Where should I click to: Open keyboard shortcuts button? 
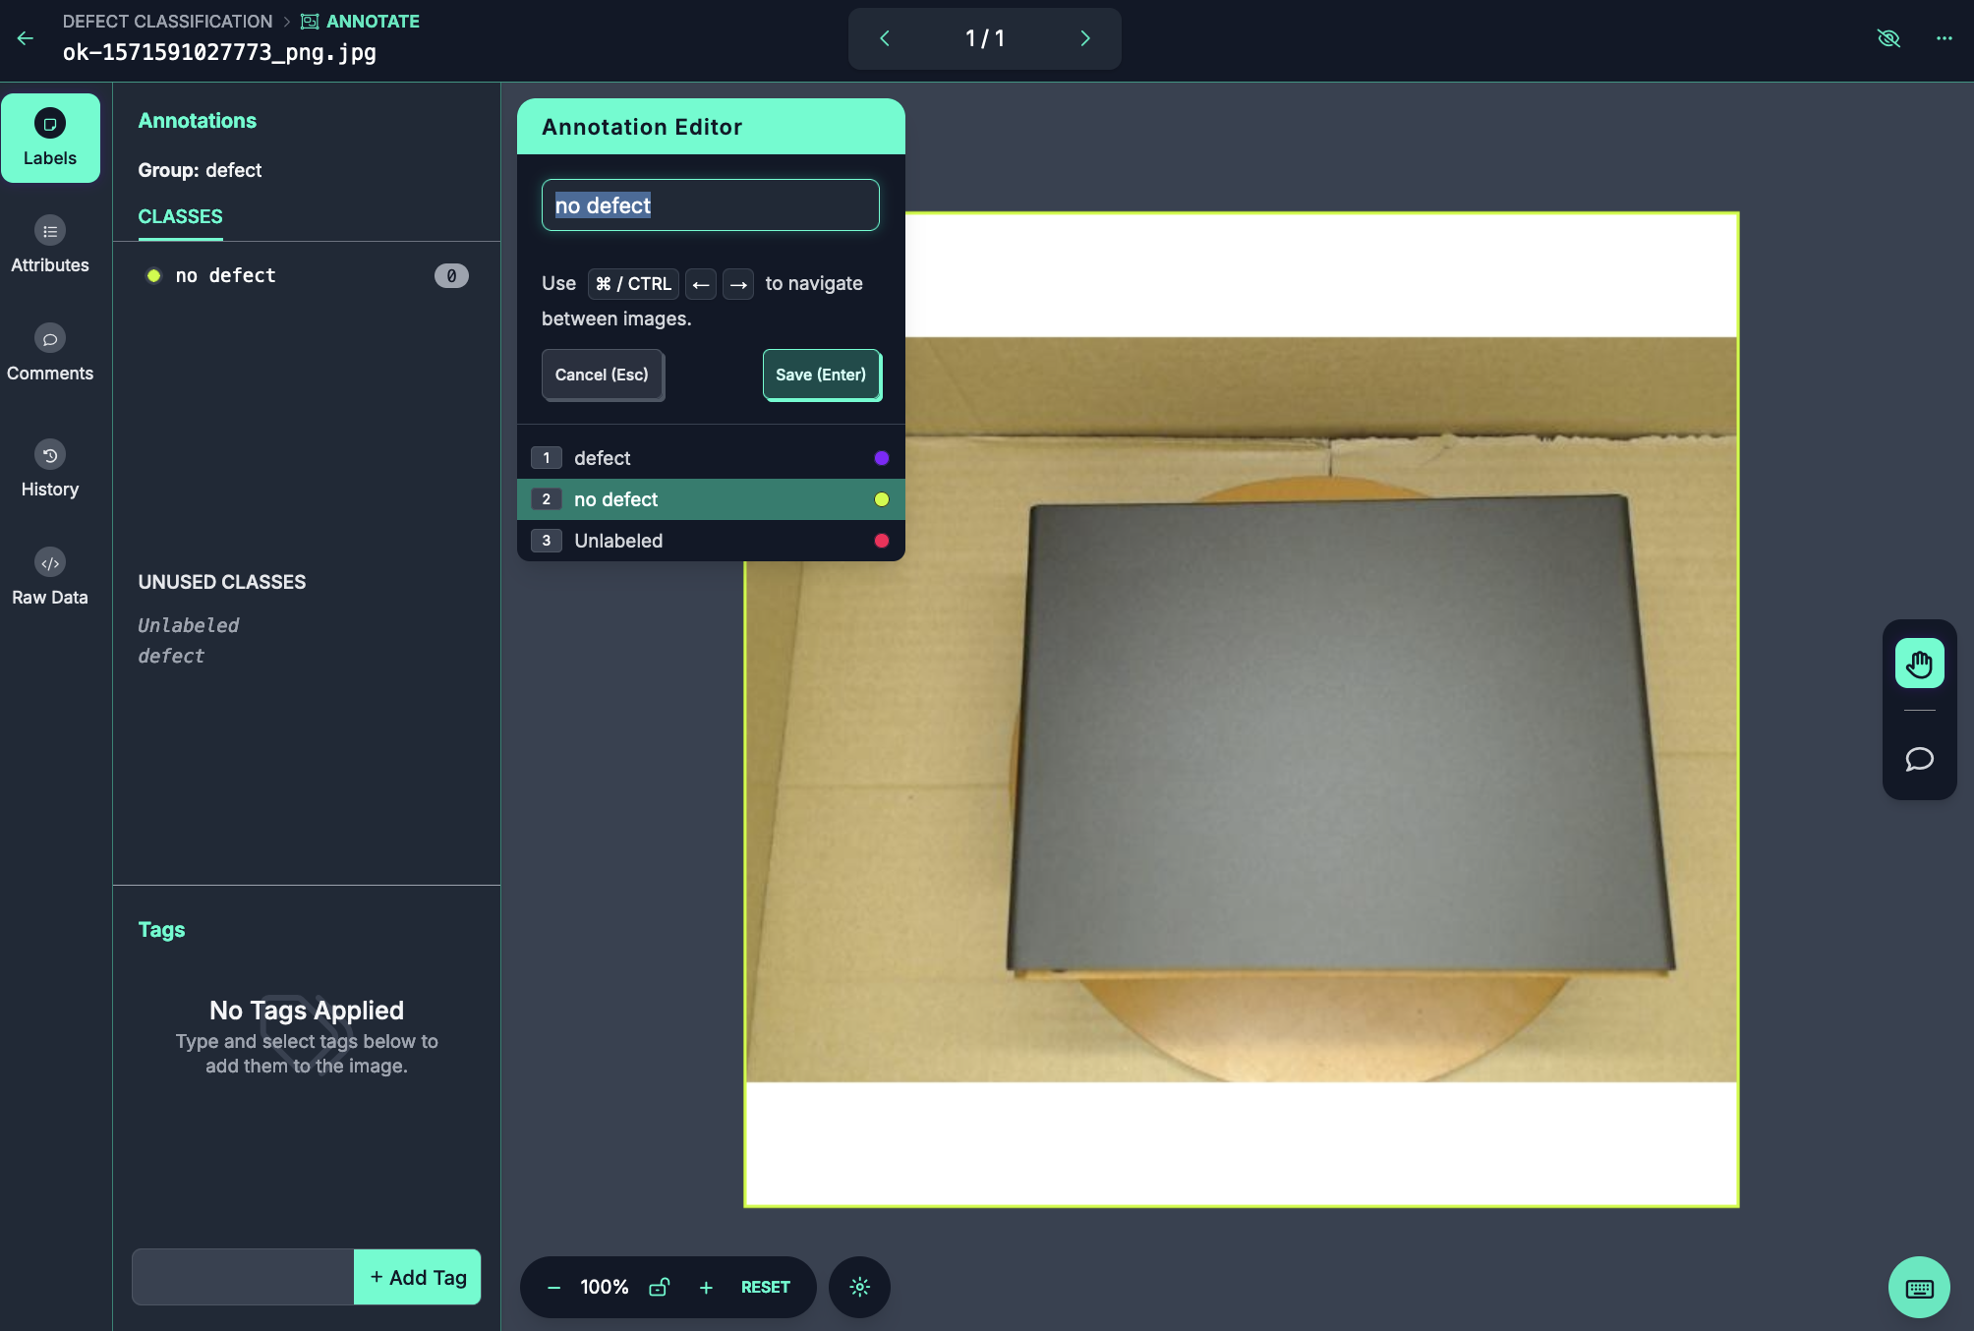pyautogui.click(x=1919, y=1288)
